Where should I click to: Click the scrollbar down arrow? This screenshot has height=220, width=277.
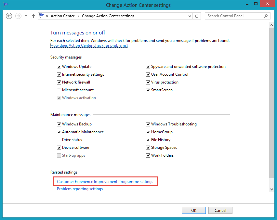click(271, 189)
